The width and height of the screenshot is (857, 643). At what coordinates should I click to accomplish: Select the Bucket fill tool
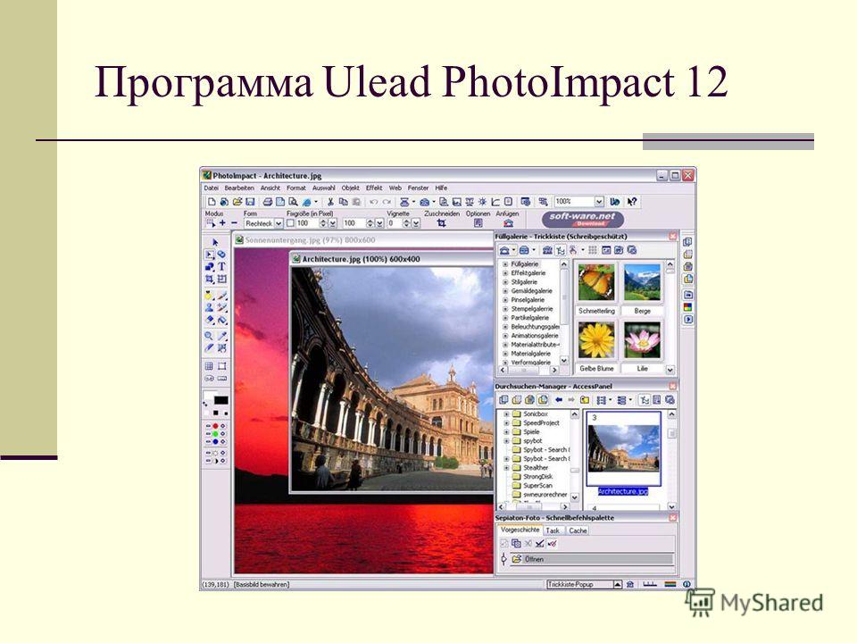click(222, 321)
